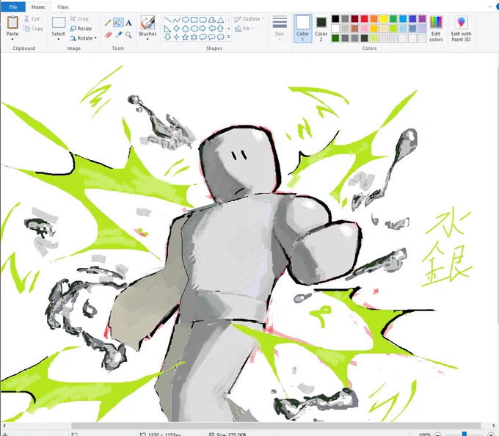Choose the Up arrow shape

coord(220,29)
